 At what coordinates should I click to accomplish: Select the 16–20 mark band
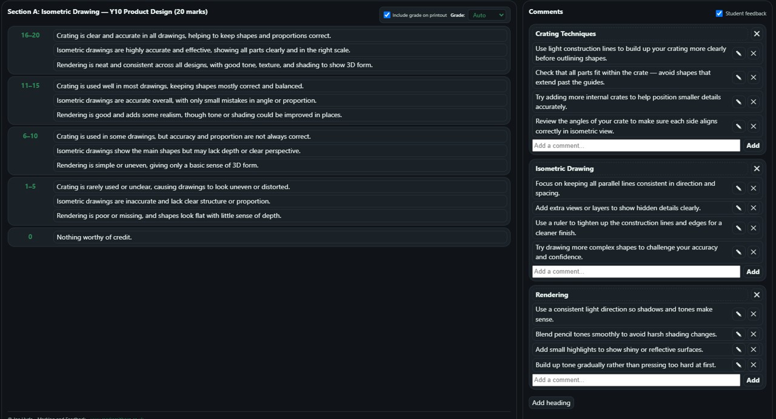click(x=30, y=35)
